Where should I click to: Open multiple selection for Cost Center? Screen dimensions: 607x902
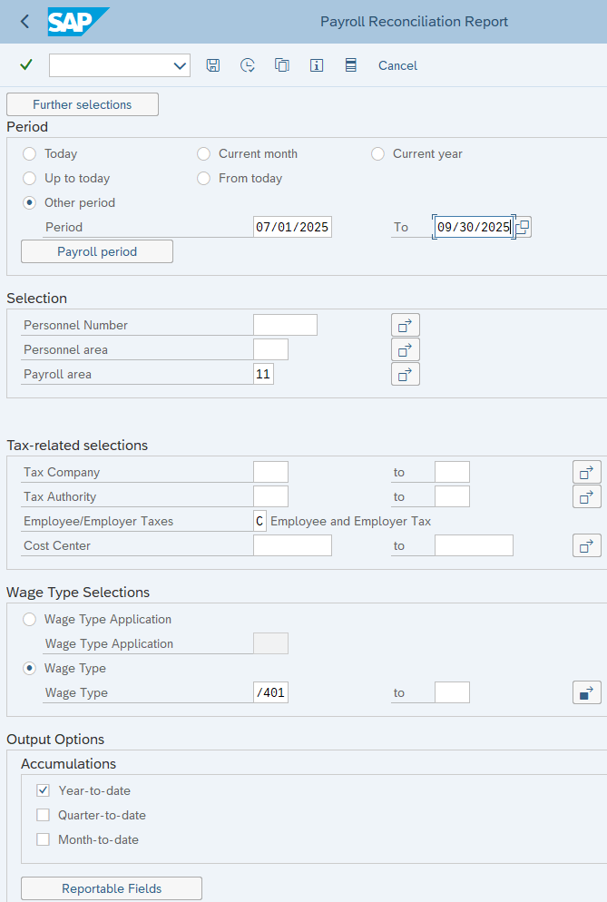point(586,545)
